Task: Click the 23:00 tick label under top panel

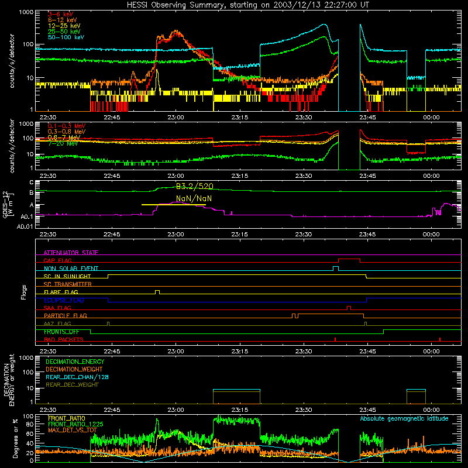Action: point(176,118)
